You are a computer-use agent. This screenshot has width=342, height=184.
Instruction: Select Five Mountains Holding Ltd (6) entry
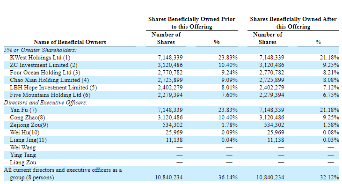(x=50, y=95)
